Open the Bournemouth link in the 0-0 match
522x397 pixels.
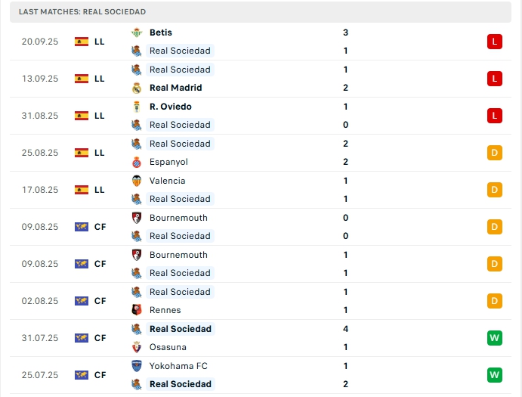[x=178, y=218]
